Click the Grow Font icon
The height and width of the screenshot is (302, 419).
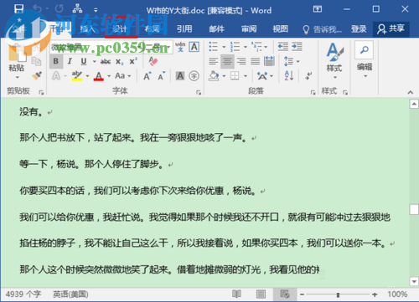coord(147,76)
